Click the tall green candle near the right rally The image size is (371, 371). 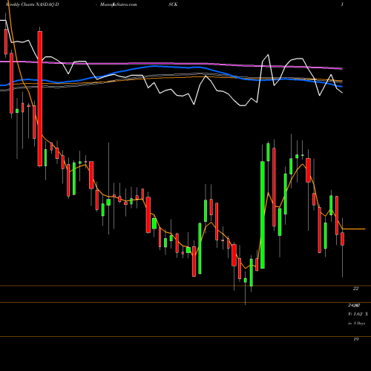pyautogui.click(x=263, y=214)
